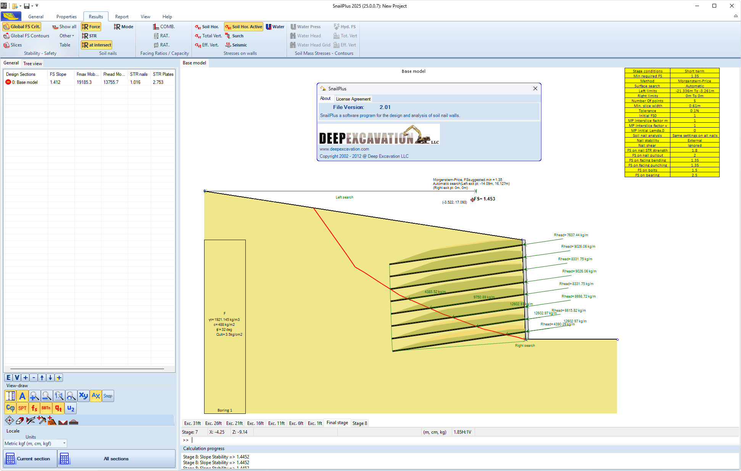The height and width of the screenshot is (471, 741).
Task: Click the All sections calculate button
Action: (116, 459)
